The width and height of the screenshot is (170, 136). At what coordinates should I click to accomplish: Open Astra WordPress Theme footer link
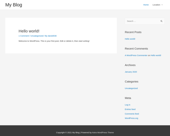(103, 133)
